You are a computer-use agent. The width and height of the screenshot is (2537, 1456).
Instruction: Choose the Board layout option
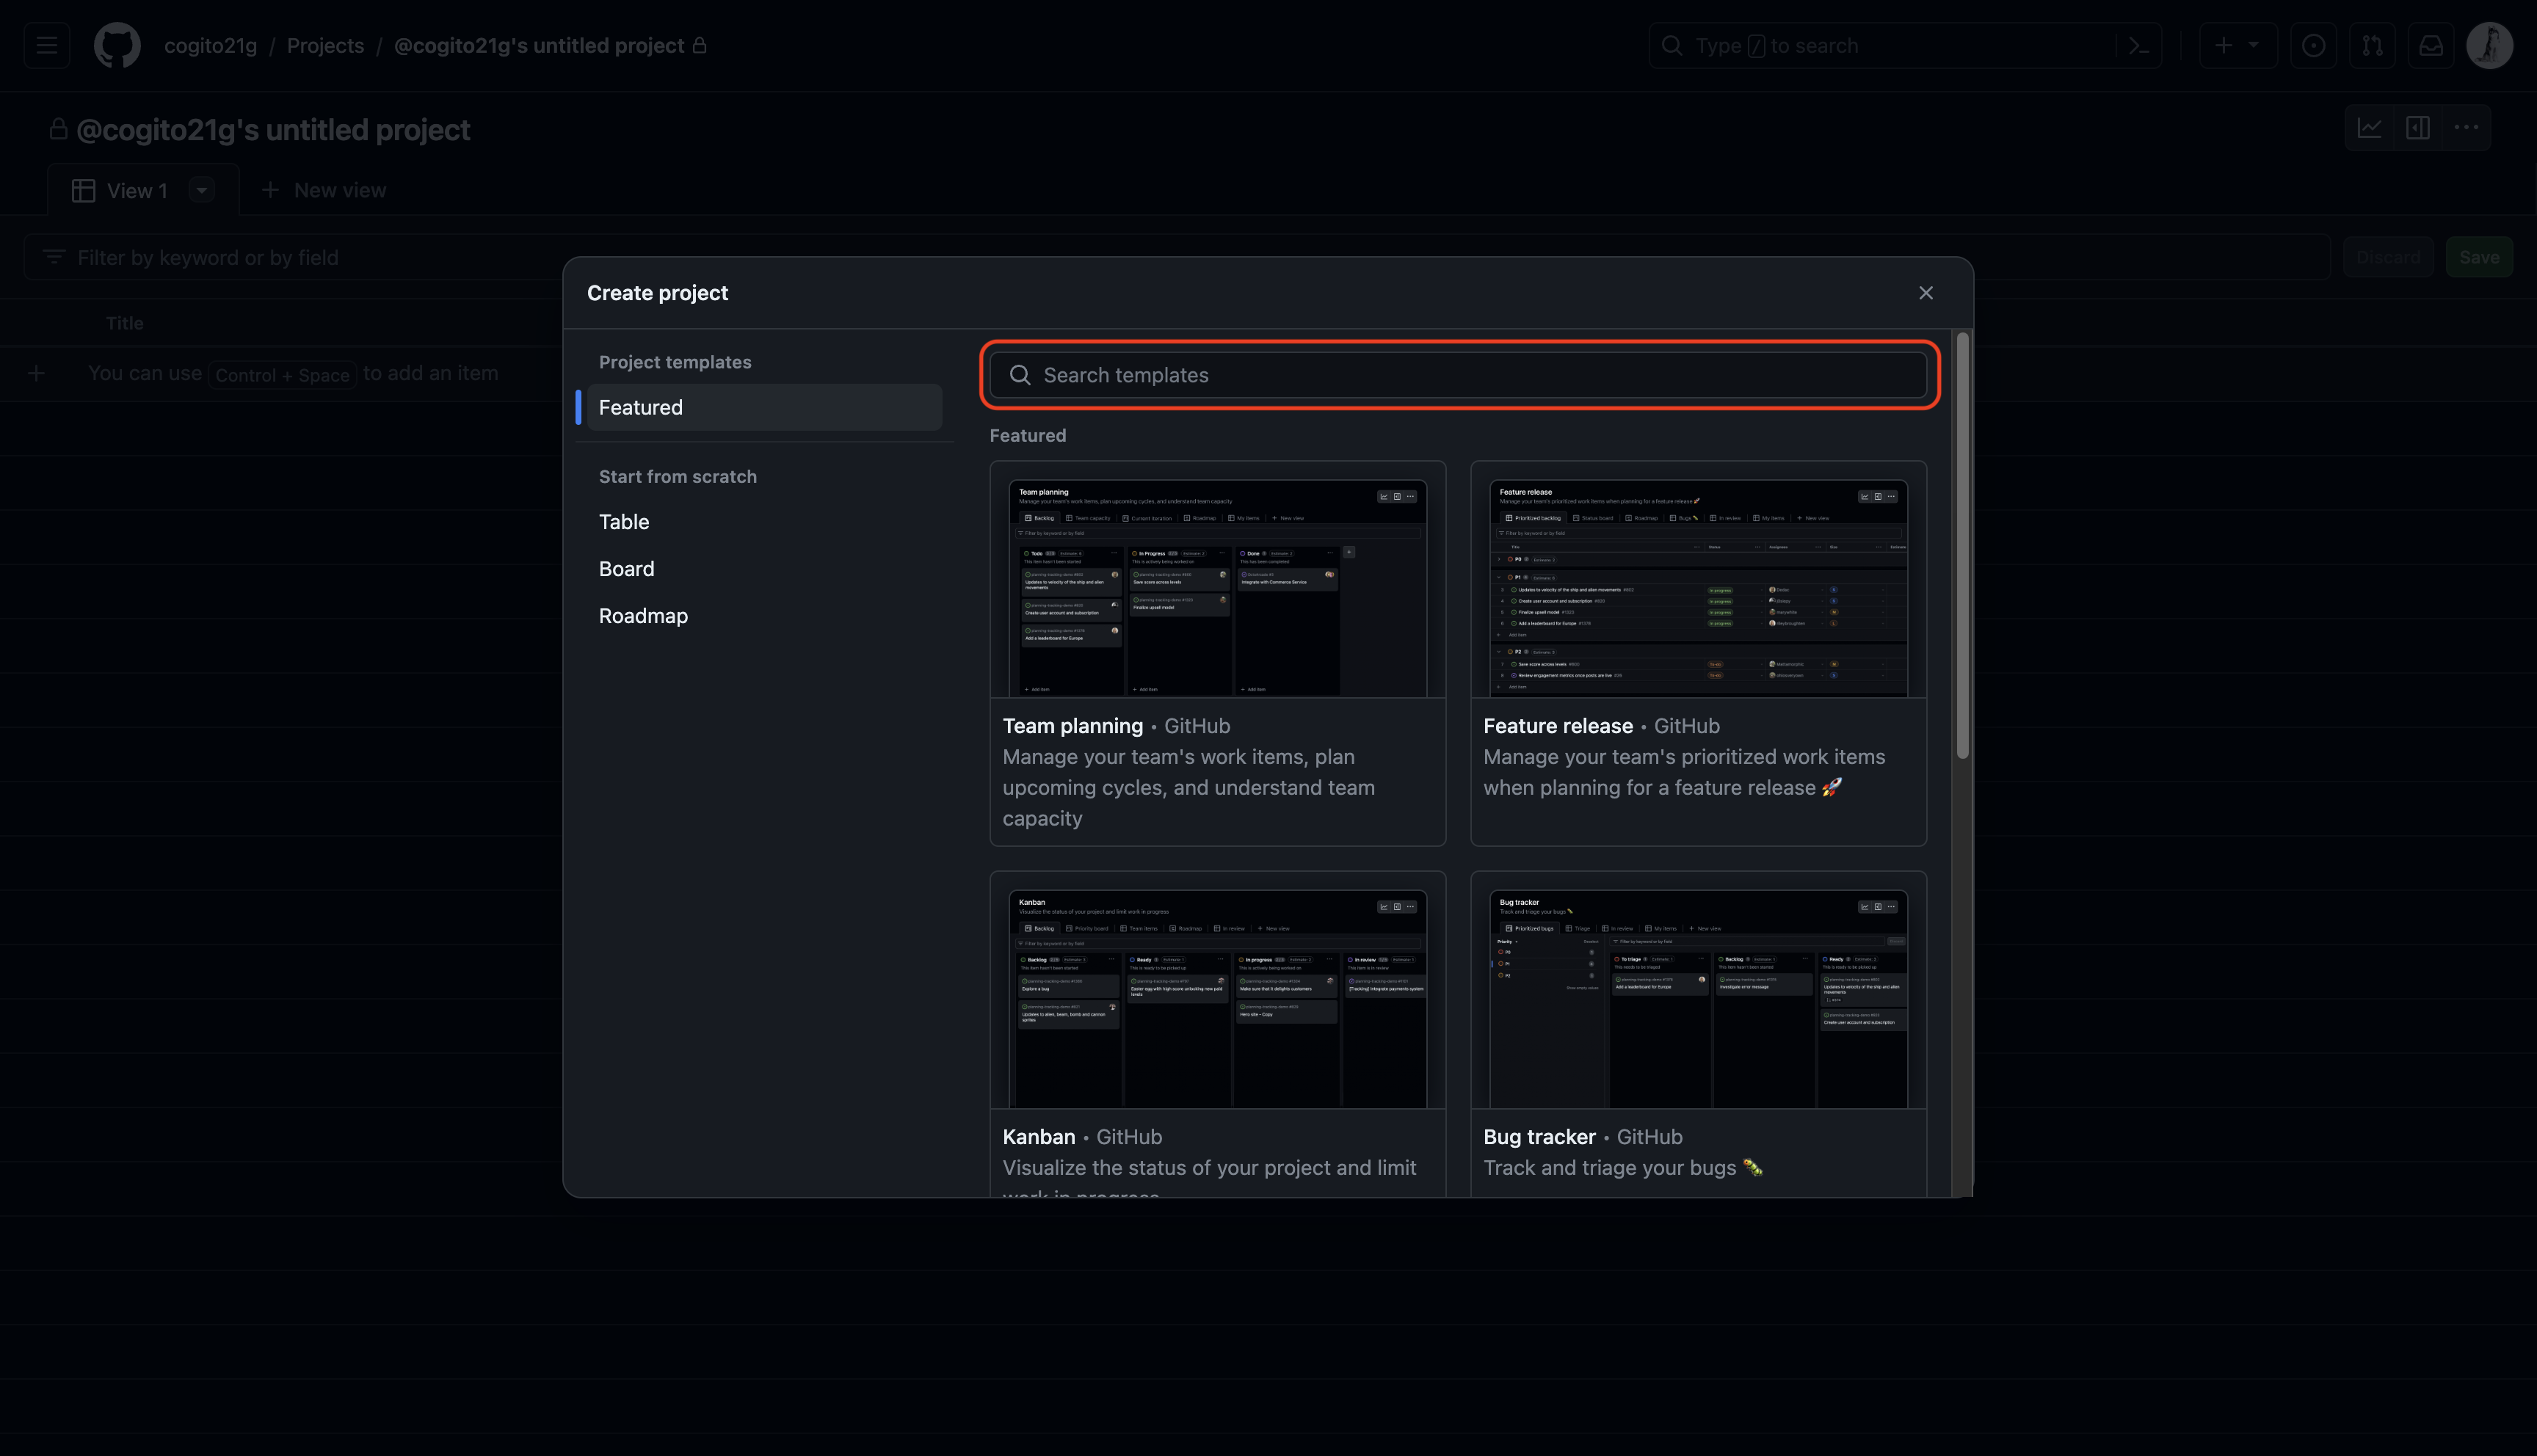point(626,569)
